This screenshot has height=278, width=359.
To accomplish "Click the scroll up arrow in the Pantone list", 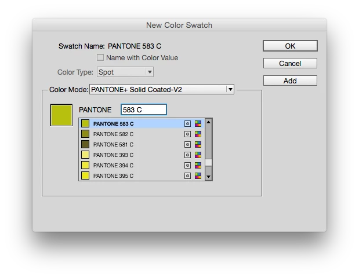I will (x=208, y=122).
